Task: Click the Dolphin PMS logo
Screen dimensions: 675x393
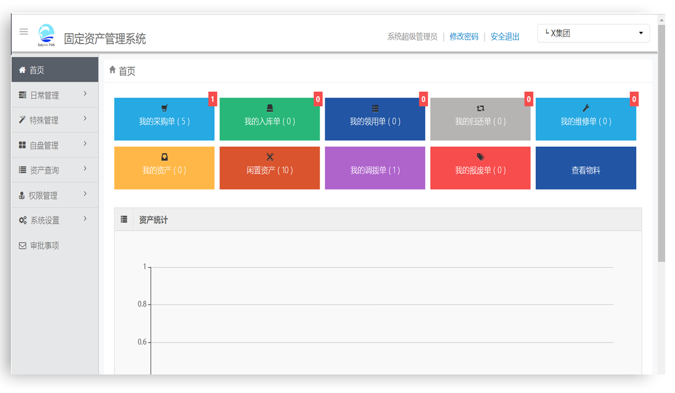Action: pyautogui.click(x=46, y=36)
